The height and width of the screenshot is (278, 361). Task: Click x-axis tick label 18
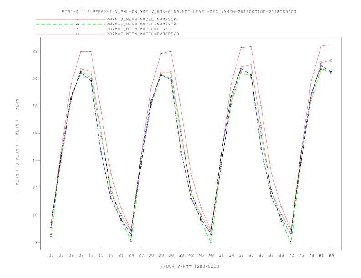(111, 255)
